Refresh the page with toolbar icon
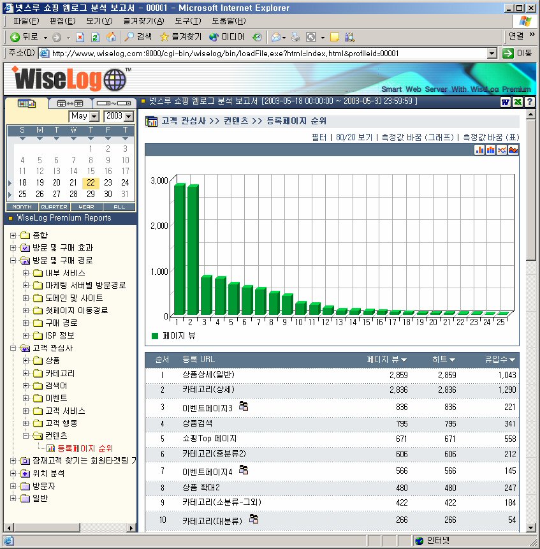Viewport: 540px width, 549px height. 95,37
